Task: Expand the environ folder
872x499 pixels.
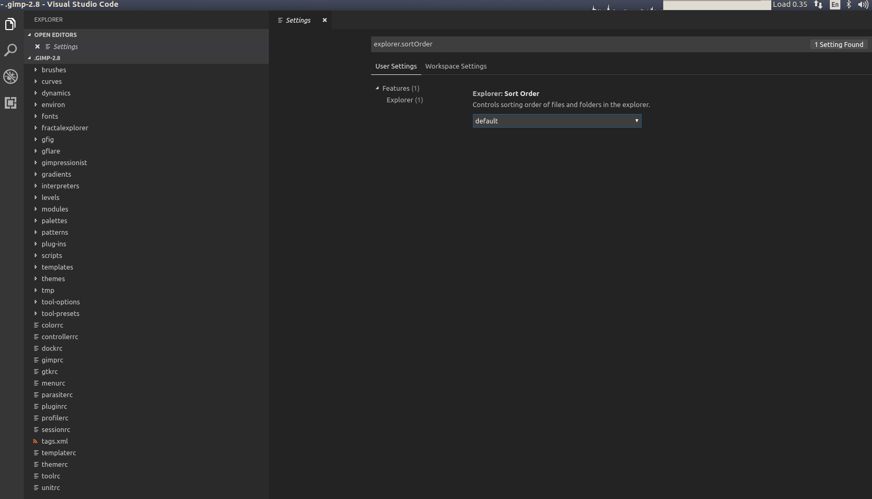Action: 147,104
